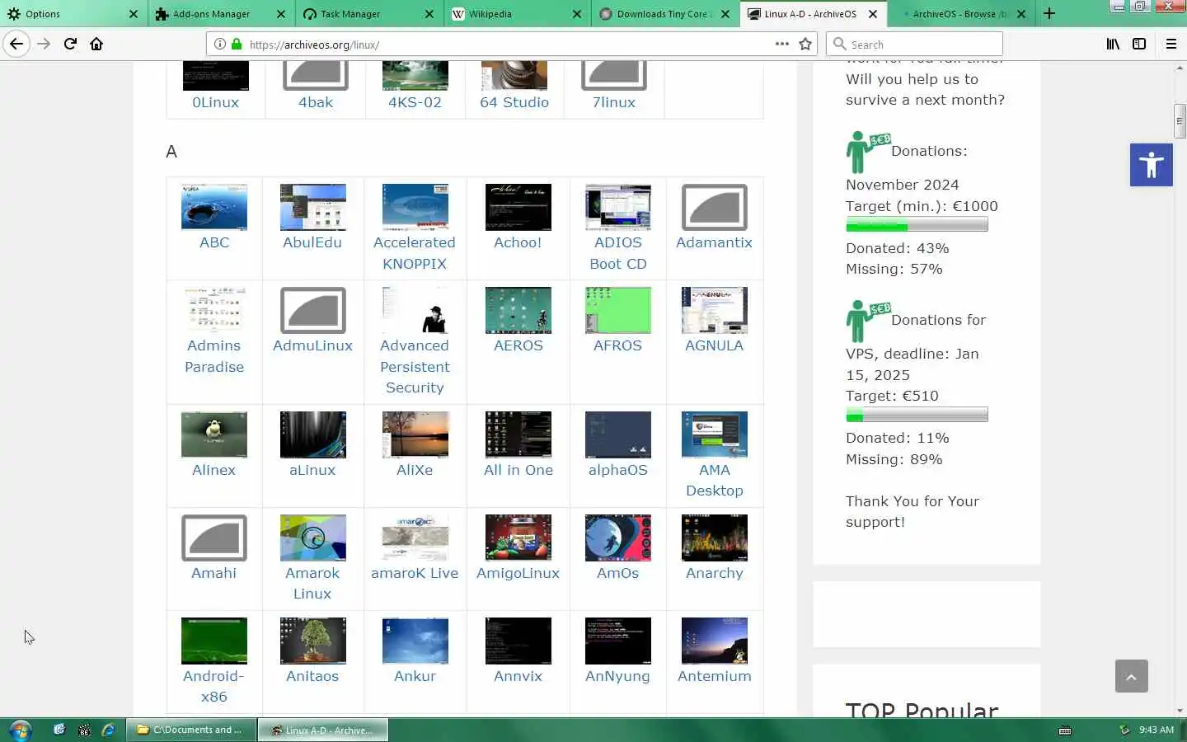Screen dimensions: 1187x742
Task: Click the Anarchy thumbnail image
Action: pos(714,538)
